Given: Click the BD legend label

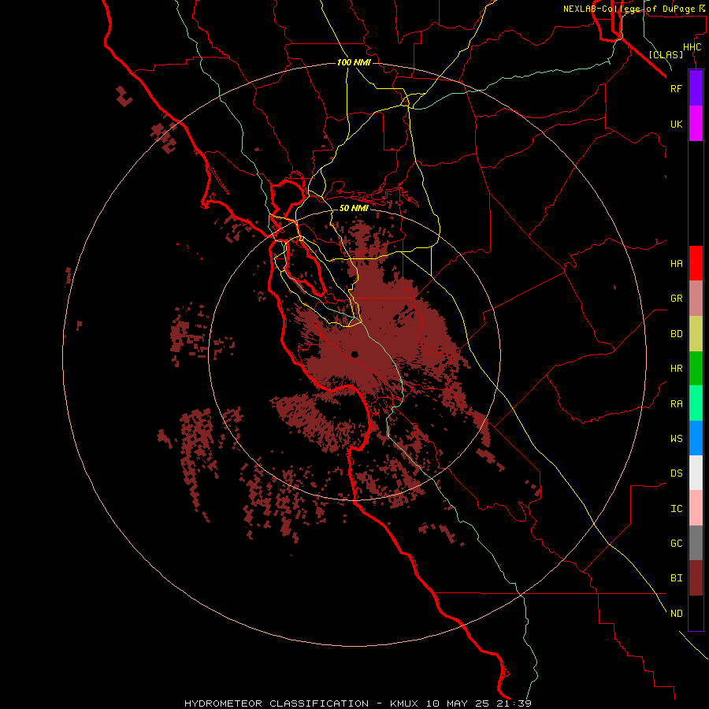Looking at the screenshot, I should click(x=676, y=334).
